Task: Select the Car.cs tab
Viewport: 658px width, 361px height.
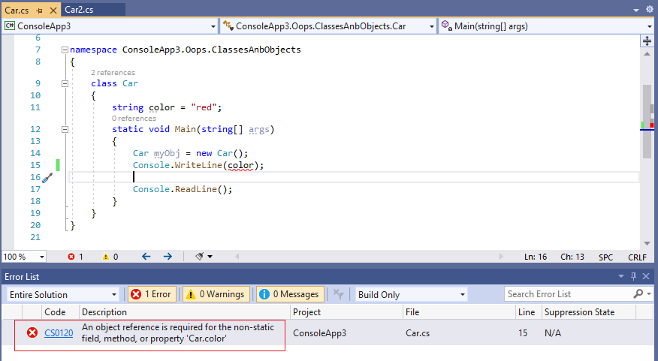Action: 17,10
